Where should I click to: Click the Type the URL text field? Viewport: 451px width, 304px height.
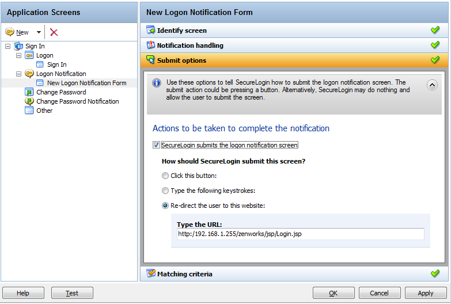point(300,234)
